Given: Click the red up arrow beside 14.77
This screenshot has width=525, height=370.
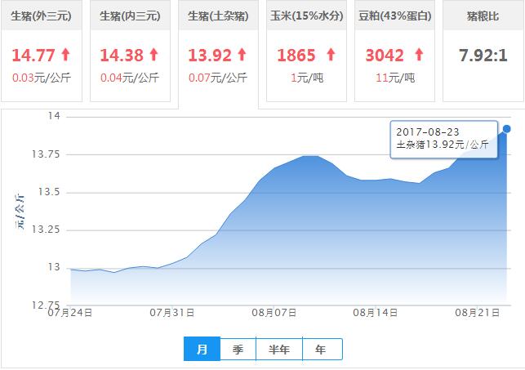Looking at the screenshot, I should pyautogui.click(x=65, y=54).
